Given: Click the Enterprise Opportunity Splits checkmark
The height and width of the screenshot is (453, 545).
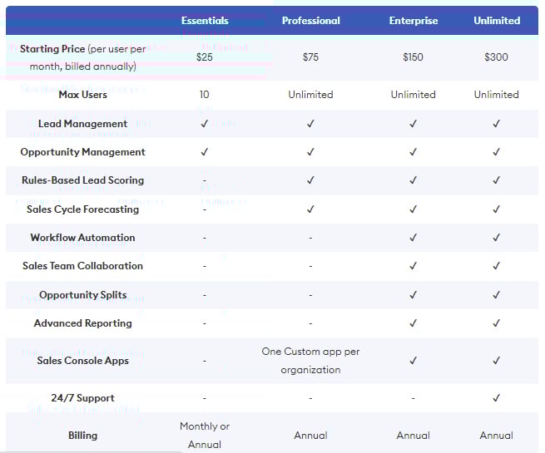Looking at the screenshot, I should point(413,295).
